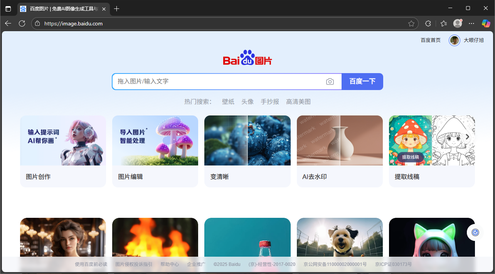Open the user avatar of 大眼仔旭
This screenshot has width=495, height=274.
pyautogui.click(x=454, y=40)
